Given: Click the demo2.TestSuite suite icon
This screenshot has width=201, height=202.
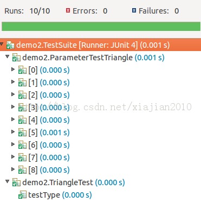Looking at the screenshot, I should (10, 45).
